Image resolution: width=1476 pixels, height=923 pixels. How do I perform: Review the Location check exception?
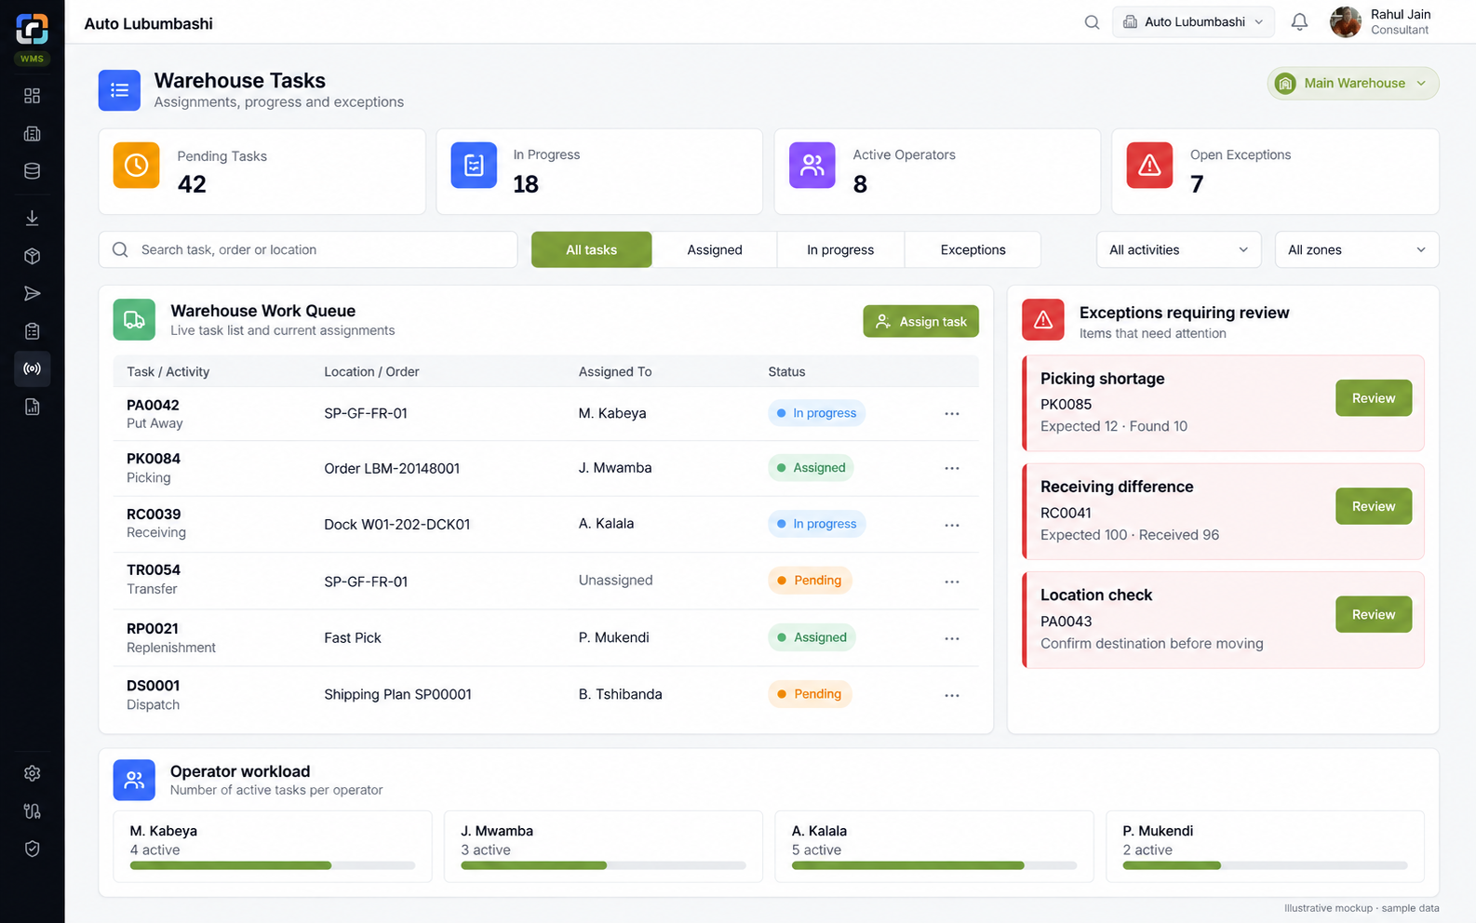point(1374,614)
